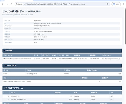Open the guest profile button
The image size is (126, 104).
tap(116, 4)
